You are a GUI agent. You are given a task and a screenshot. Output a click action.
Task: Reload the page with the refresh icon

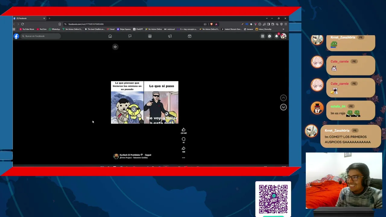click(x=23, y=24)
